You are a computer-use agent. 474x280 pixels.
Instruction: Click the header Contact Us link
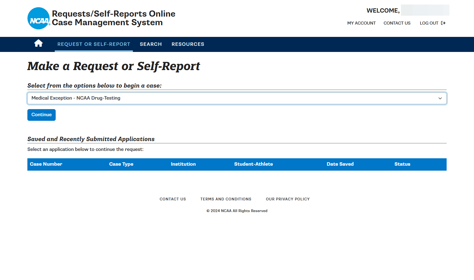(x=397, y=23)
